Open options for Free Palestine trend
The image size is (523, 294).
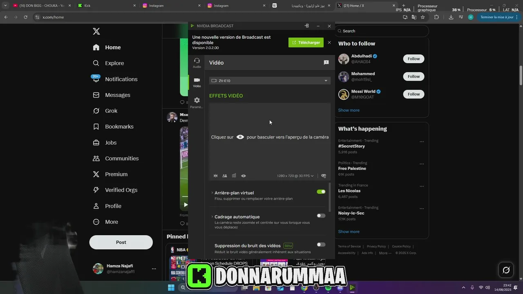pos(422,164)
